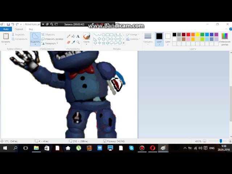Pick the green color swatch

click(x=202, y=35)
